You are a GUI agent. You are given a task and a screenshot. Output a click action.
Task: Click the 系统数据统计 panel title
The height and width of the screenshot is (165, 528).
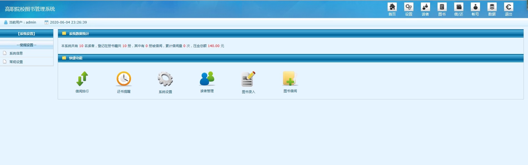click(x=79, y=33)
